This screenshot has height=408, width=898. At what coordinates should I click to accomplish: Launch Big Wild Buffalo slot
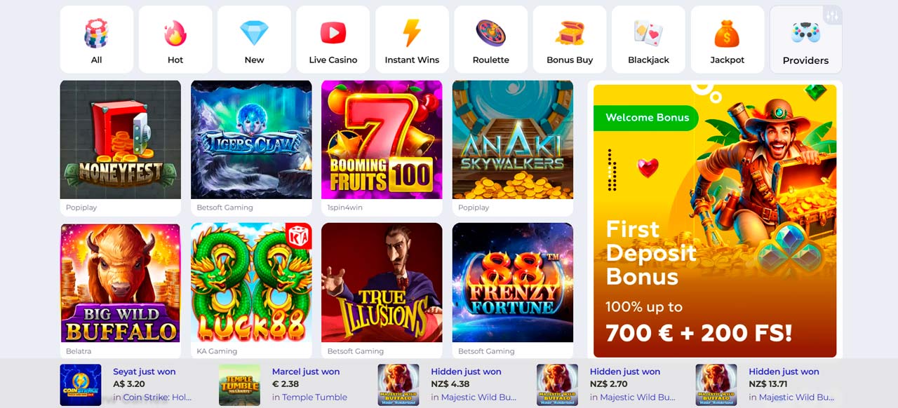[121, 283]
